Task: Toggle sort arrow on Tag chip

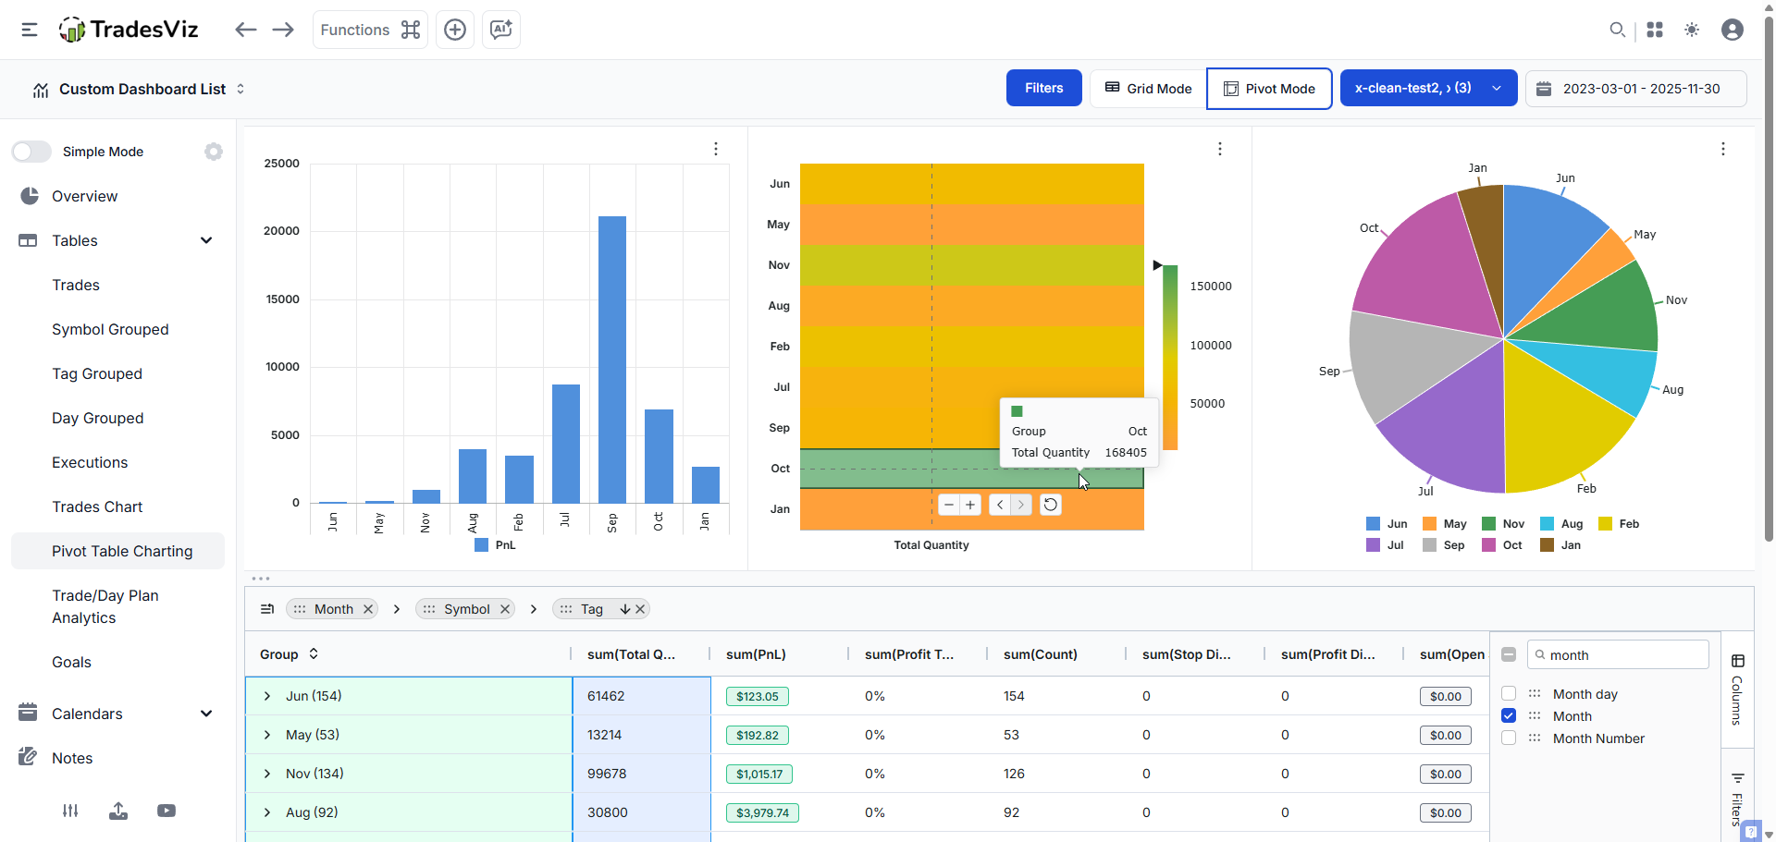Action: click(625, 609)
